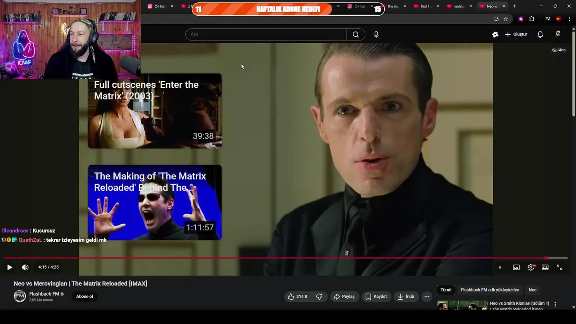The image size is (576, 324).
Task: Focus the 'Ara' search field
Action: [266, 35]
